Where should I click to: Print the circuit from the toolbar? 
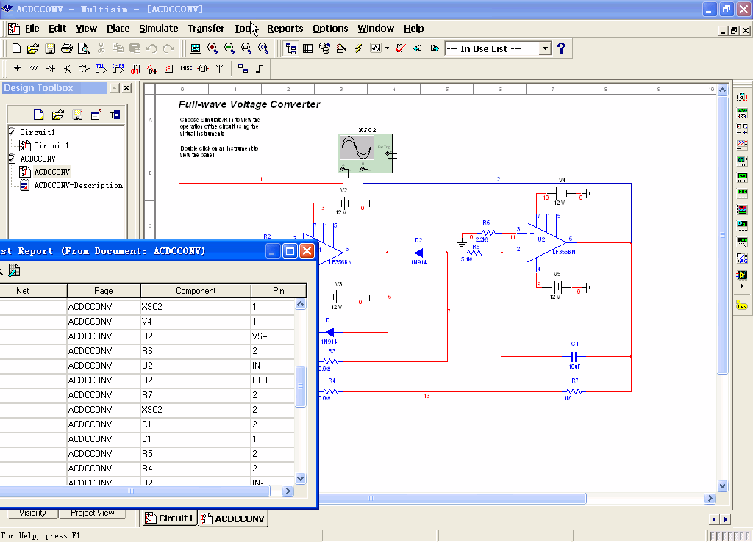[x=67, y=48]
